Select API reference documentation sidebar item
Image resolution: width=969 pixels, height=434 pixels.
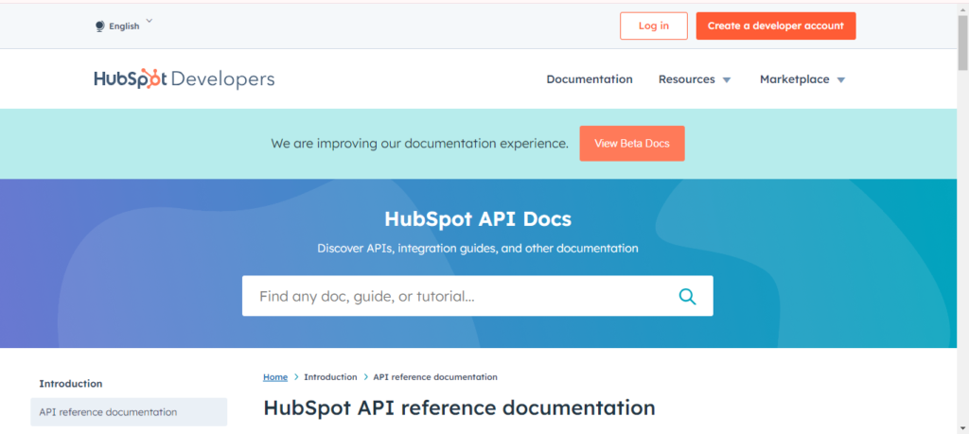pyautogui.click(x=129, y=411)
